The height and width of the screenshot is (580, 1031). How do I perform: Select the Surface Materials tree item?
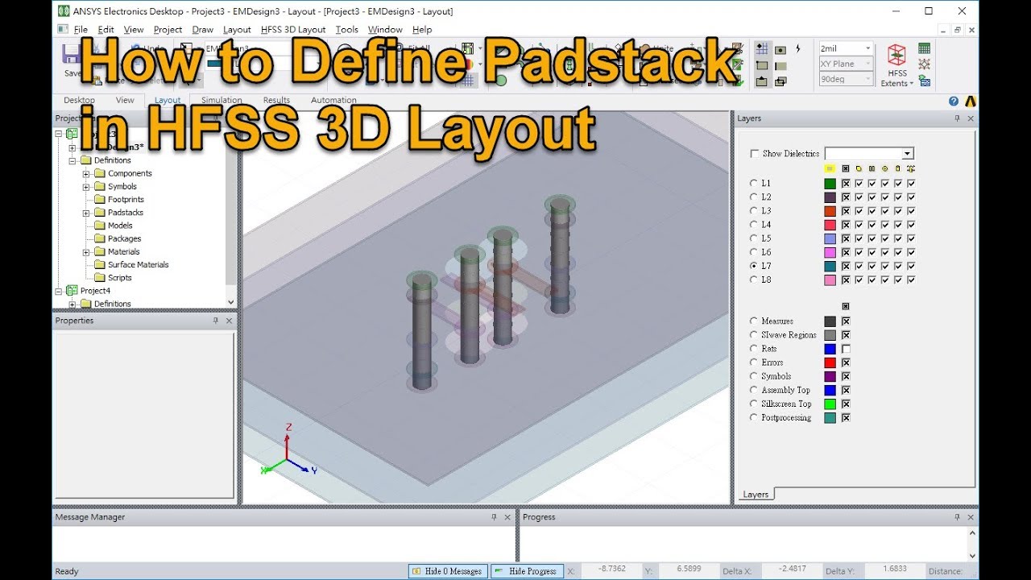pyautogui.click(x=139, y=265)
